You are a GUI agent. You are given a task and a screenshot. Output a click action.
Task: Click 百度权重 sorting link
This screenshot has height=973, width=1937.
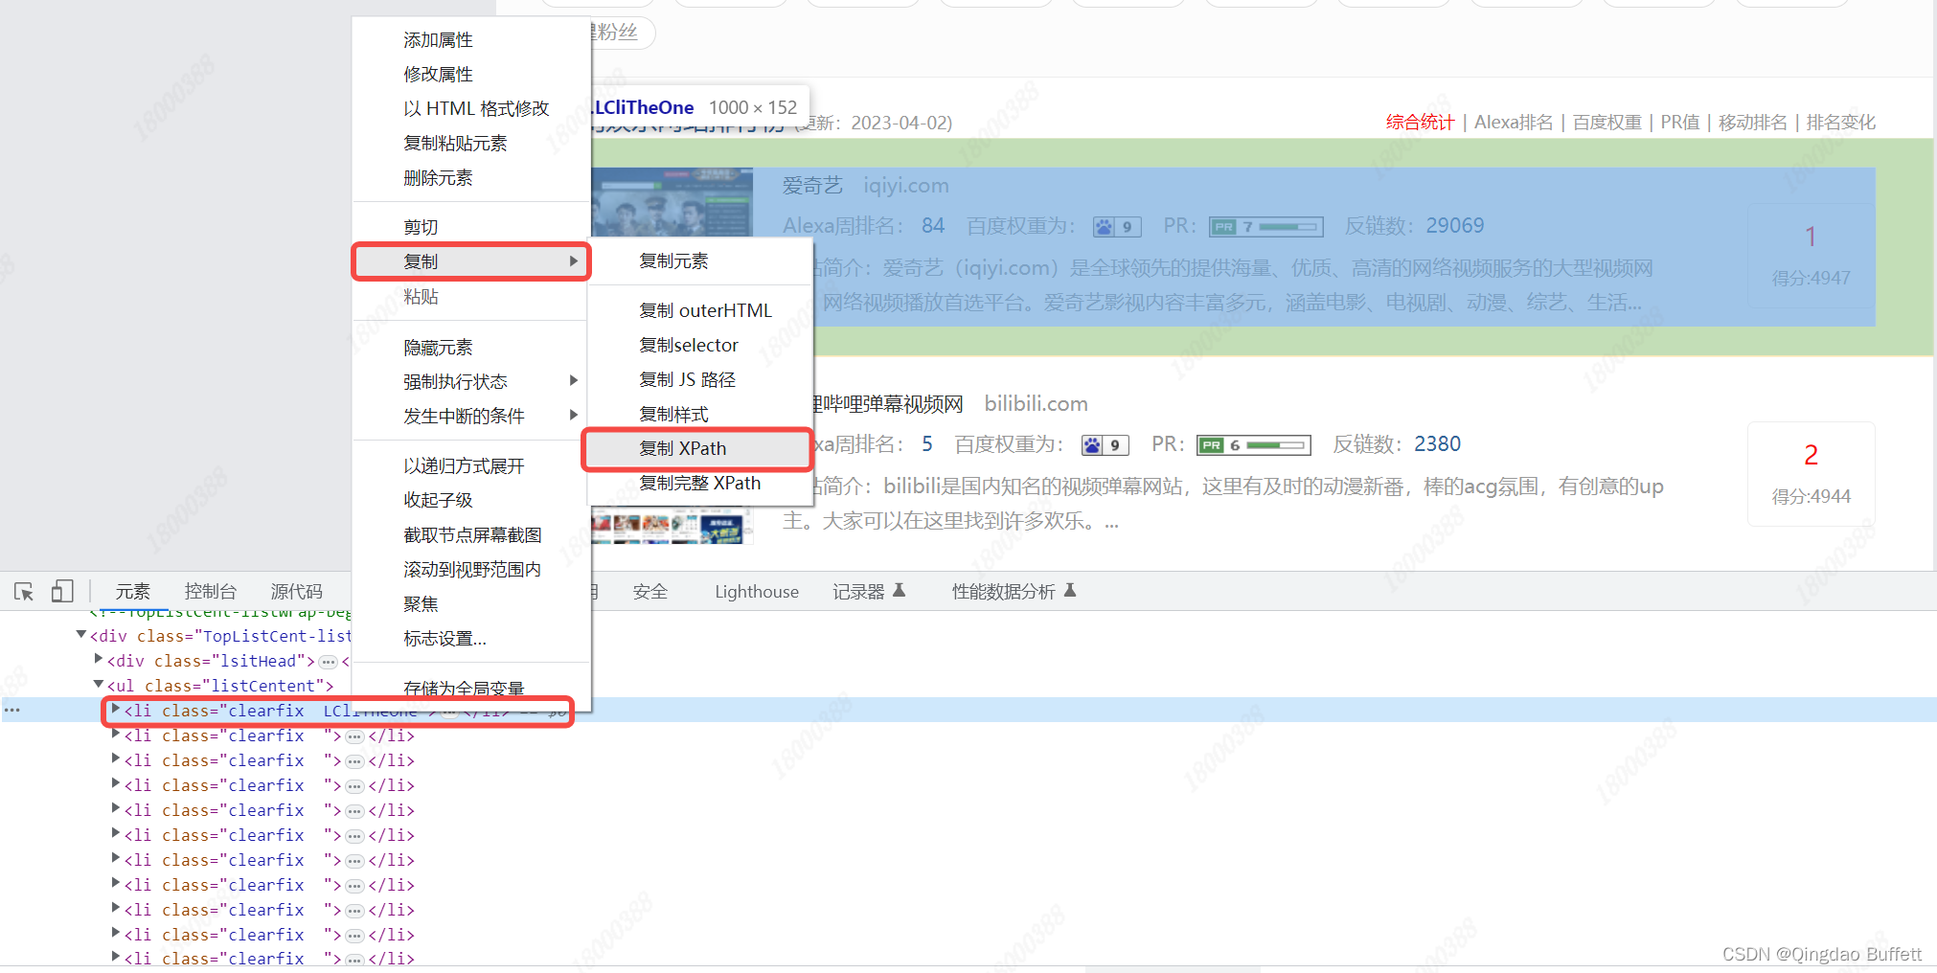[x=1607, y=123]
